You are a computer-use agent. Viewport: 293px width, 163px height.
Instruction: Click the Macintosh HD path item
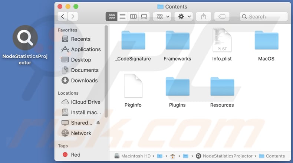pos(132,156)
